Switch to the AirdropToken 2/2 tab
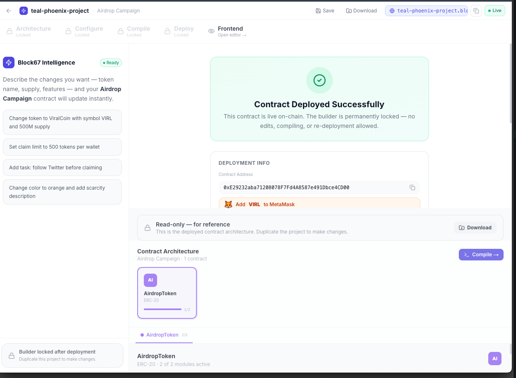 164,335
